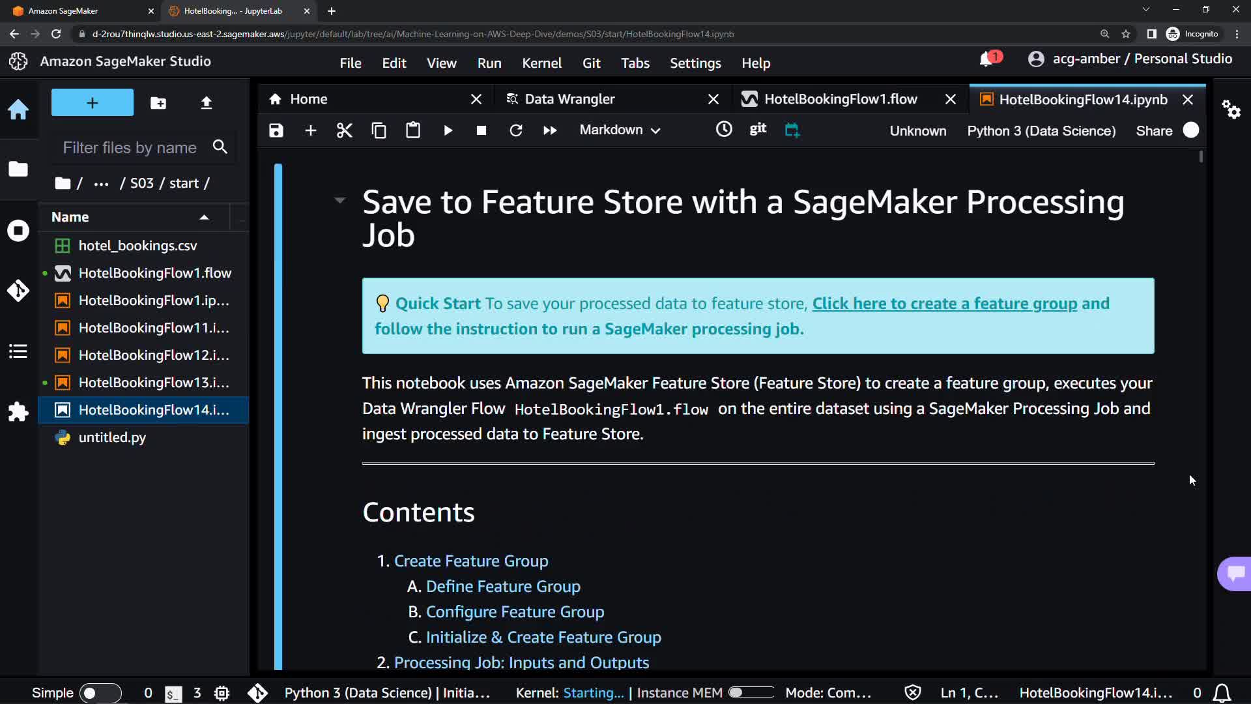Open the Markdown cell type dropdown
The width and height of the screenshot is (1251, 704).
point(620,130)
